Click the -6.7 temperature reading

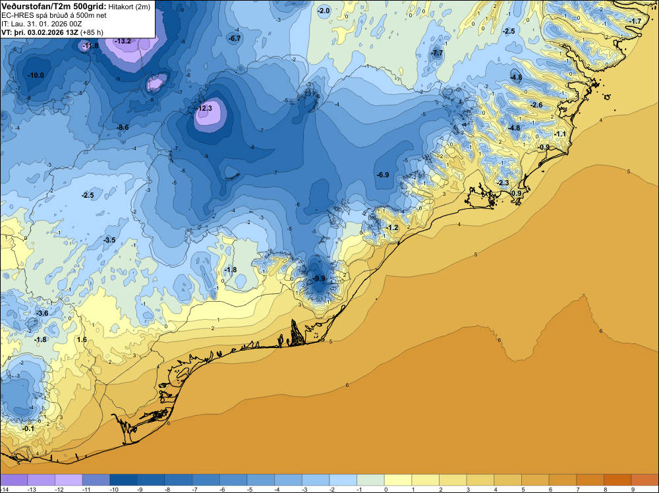tap(235, 39)
